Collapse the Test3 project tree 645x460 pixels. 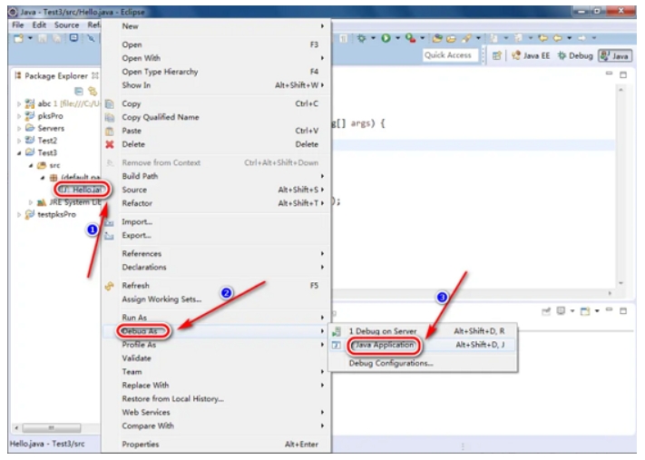pos(20,152)
